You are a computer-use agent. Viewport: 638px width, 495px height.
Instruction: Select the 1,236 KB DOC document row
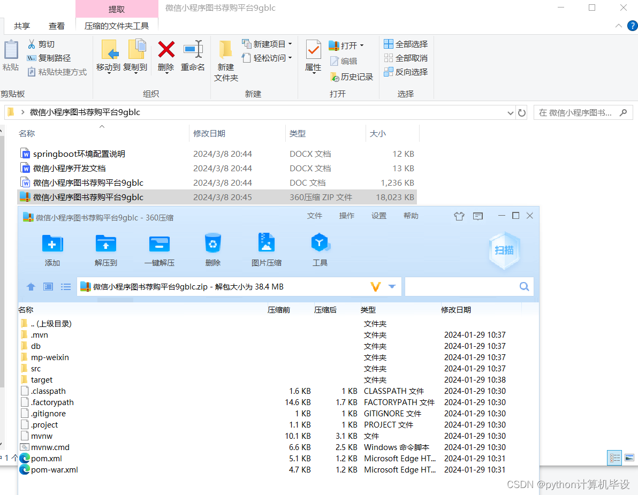click(x=217, y=182)
